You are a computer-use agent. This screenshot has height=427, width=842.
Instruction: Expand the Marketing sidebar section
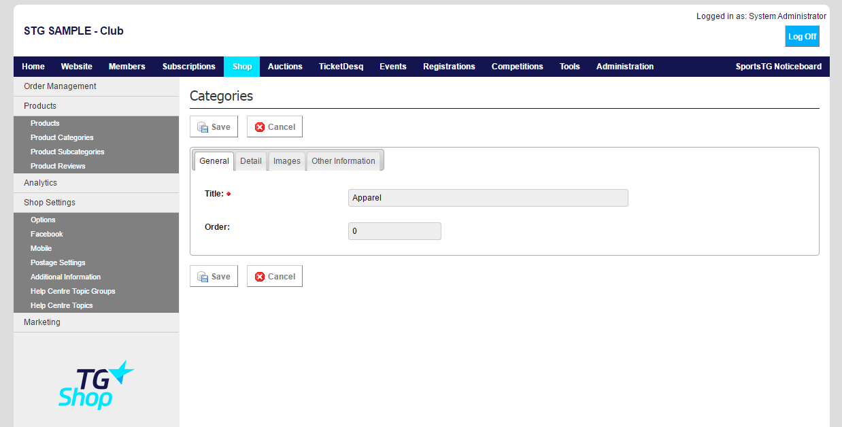point(96,322)
